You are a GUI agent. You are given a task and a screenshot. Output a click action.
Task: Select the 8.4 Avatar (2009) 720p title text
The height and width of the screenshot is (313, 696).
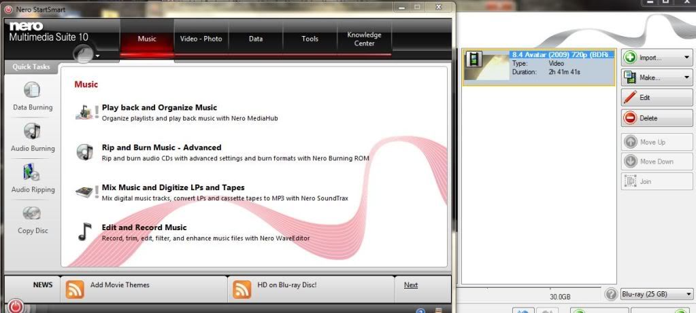coord(563,54)
